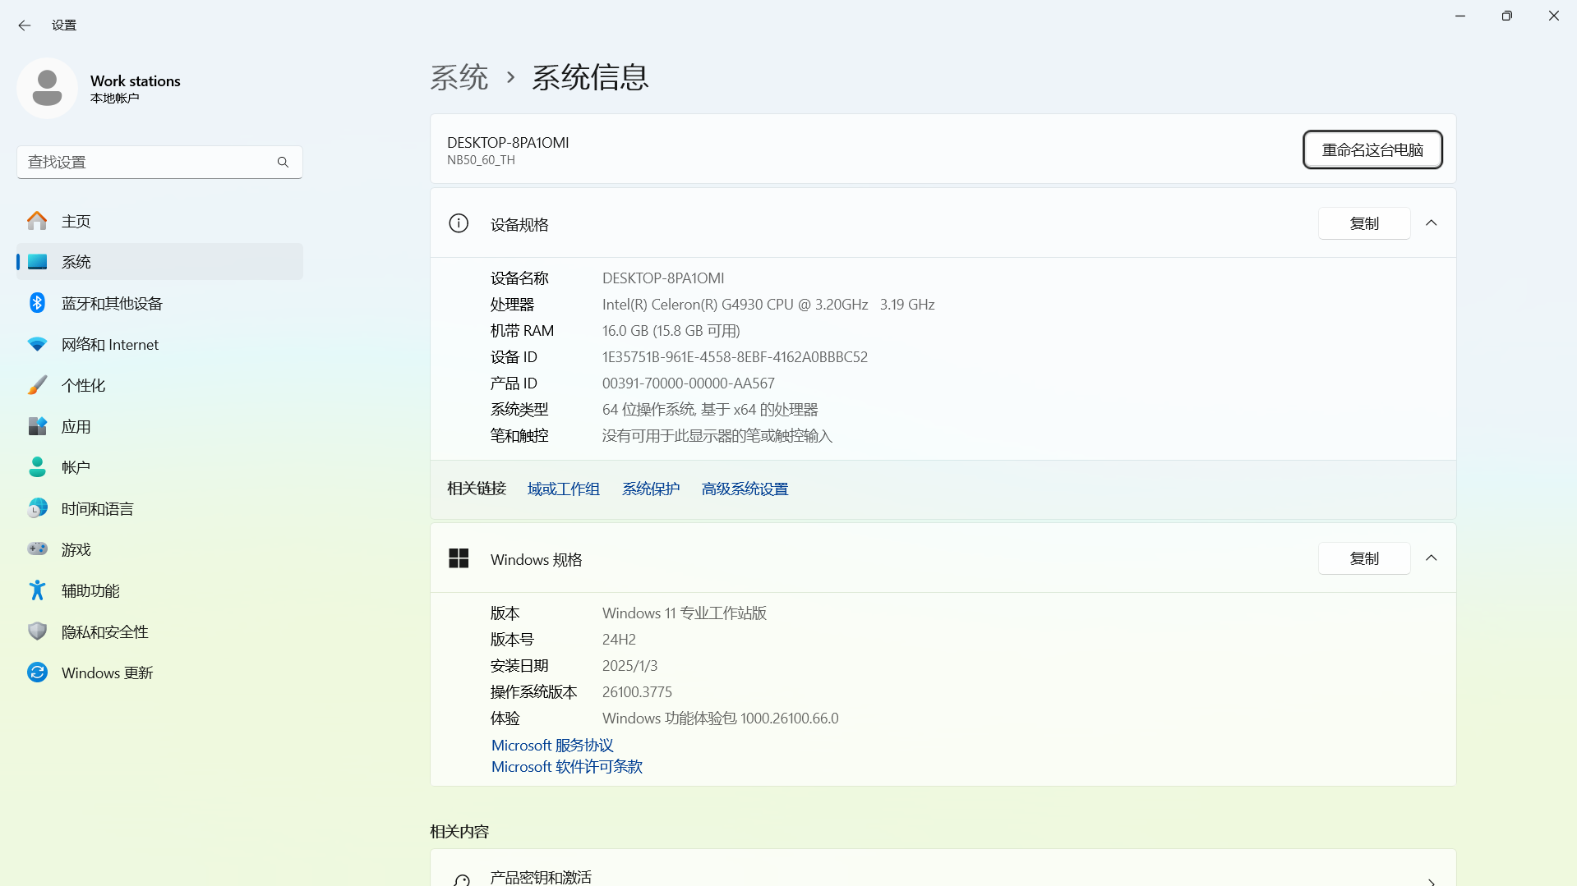
Task: Click the search magnifier icon
Action: tap(283, 163)
